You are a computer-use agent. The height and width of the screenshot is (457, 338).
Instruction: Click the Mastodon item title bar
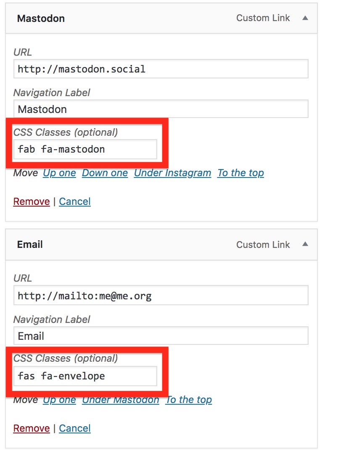coord(126,19)
